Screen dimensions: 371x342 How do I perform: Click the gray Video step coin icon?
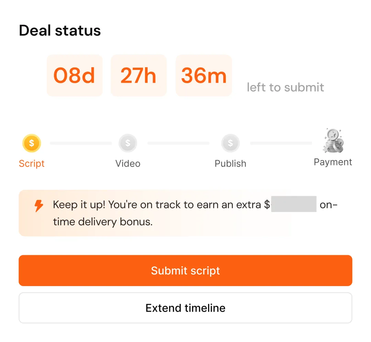[128, 143]
